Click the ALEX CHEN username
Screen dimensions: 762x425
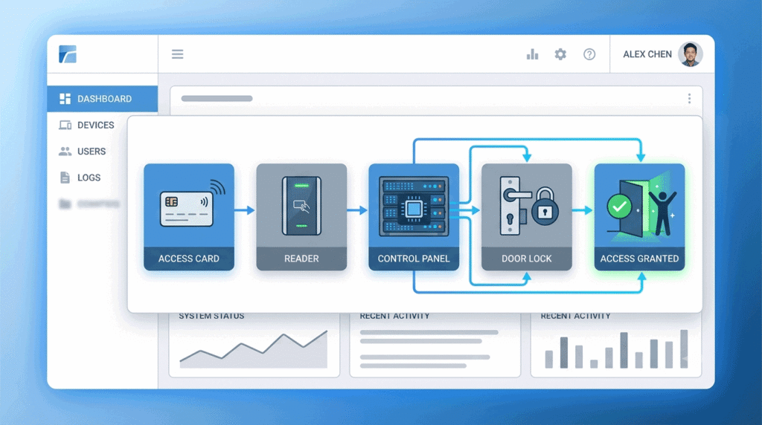[647, 54]
